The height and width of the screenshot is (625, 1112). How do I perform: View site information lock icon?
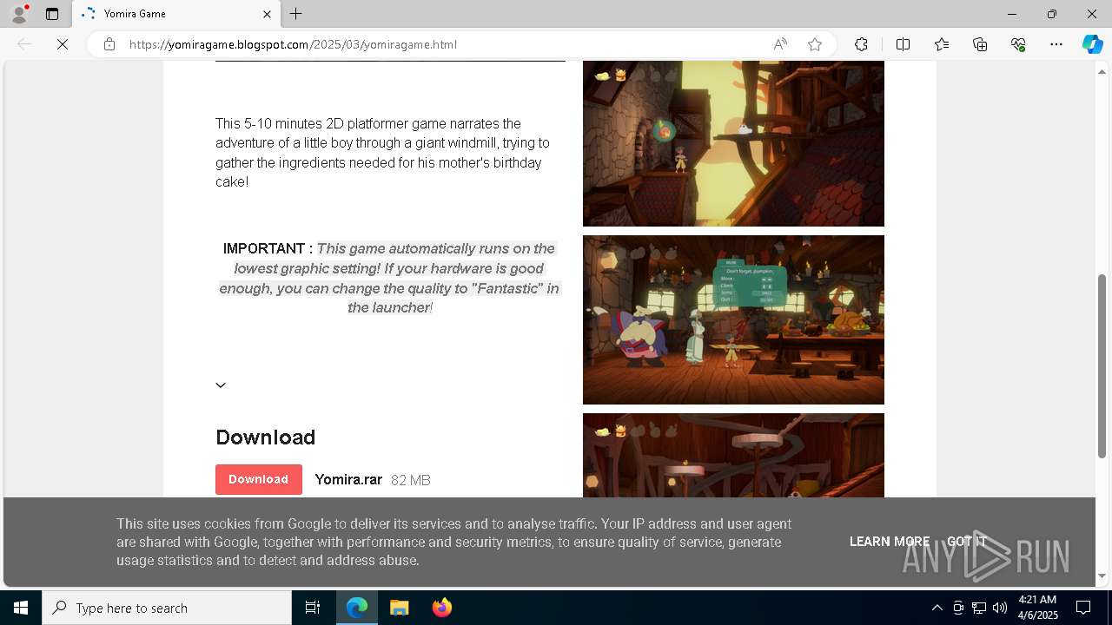click(109, 44)
